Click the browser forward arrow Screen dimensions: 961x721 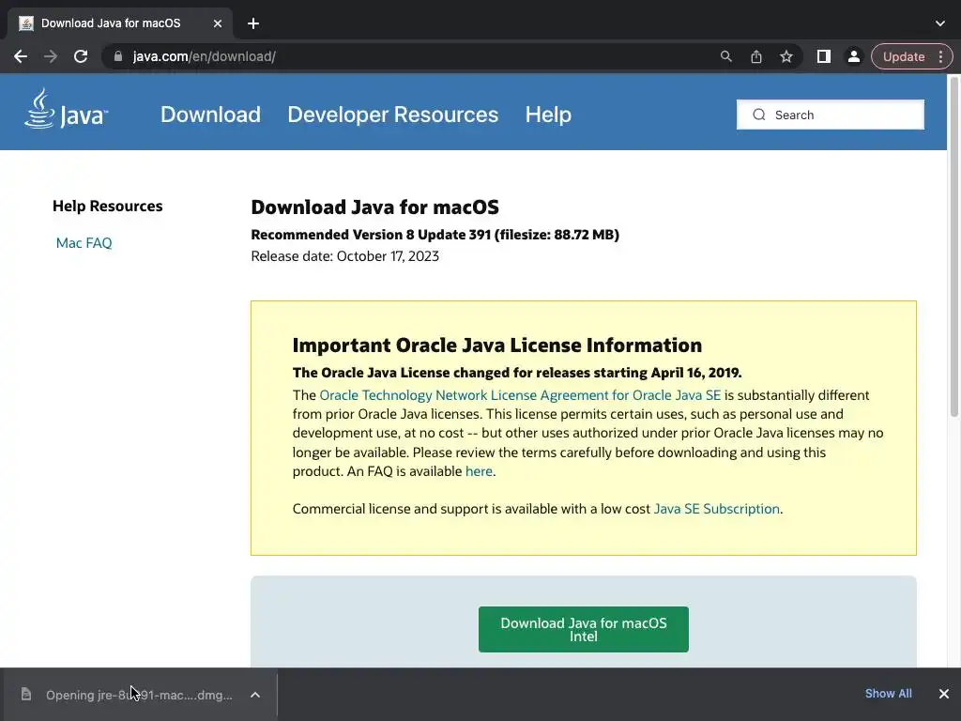point(51,56)
